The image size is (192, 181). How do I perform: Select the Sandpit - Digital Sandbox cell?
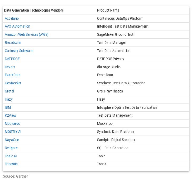pos(116,140)
